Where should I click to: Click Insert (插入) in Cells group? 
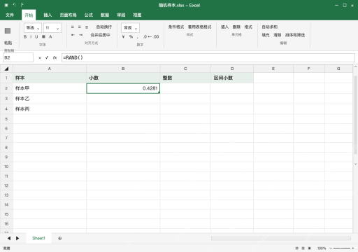pos(224,27)
